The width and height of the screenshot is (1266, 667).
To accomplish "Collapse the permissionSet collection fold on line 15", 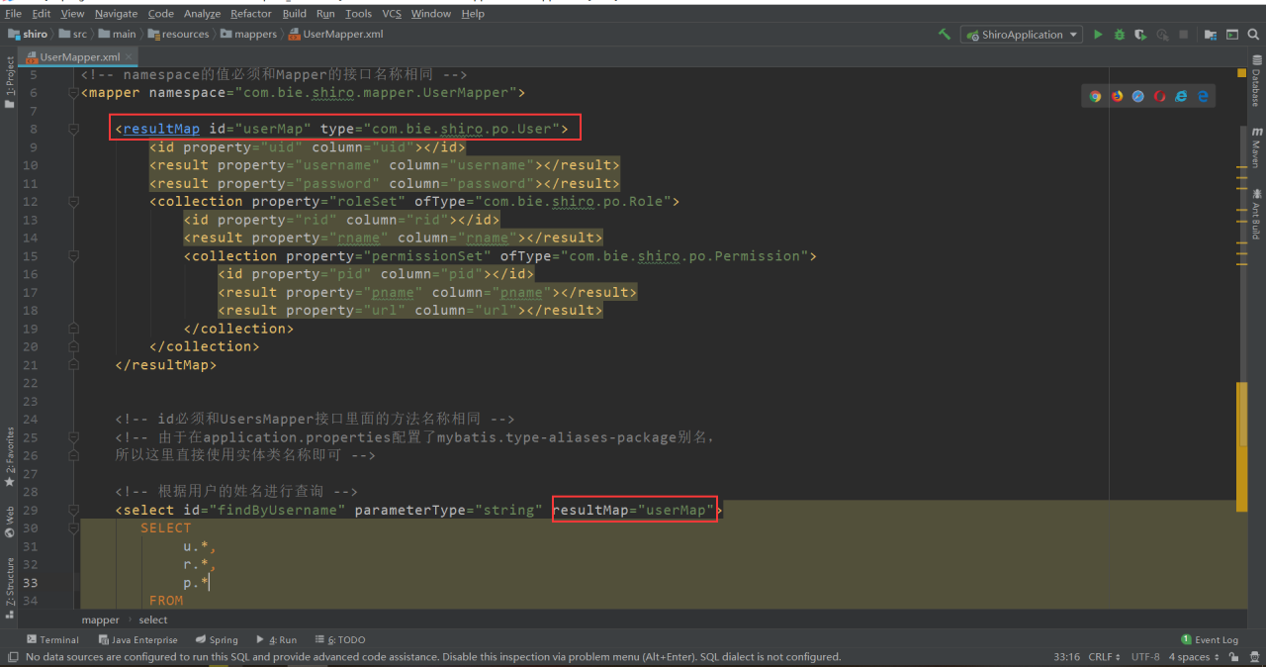I will (x=74, y=256).
